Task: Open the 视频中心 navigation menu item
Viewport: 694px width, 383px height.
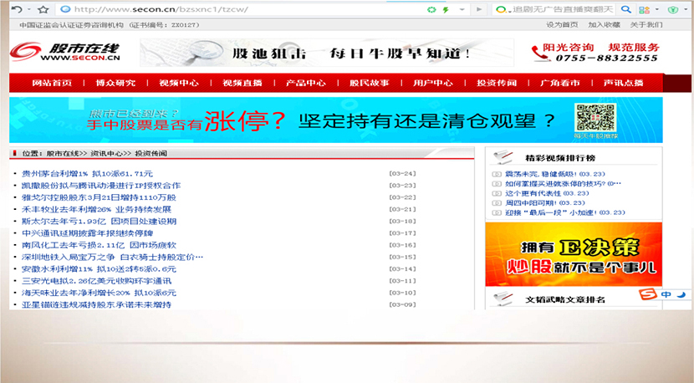Action: pos(178,83)
